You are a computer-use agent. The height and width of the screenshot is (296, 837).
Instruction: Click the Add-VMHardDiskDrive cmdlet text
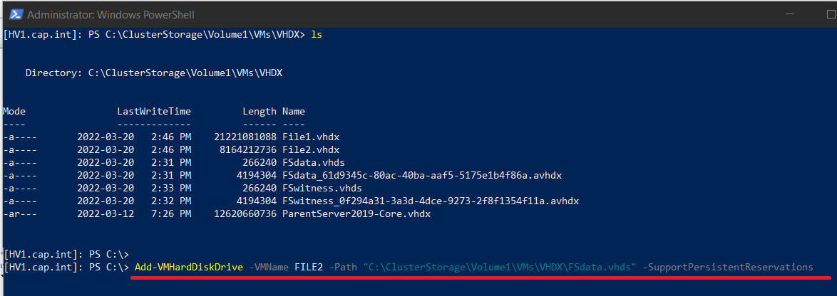click(x=190, y=267)
